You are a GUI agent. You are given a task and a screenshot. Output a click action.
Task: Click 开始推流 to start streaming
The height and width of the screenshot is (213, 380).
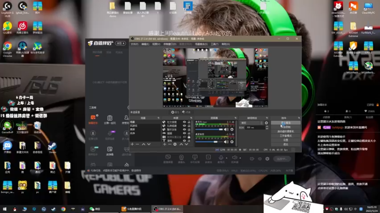click(x=286, y=123)
